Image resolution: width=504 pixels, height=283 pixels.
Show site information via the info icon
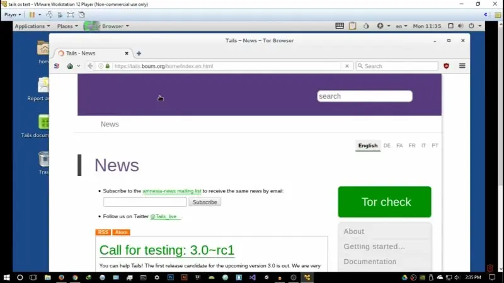click(x=101, y=66)
